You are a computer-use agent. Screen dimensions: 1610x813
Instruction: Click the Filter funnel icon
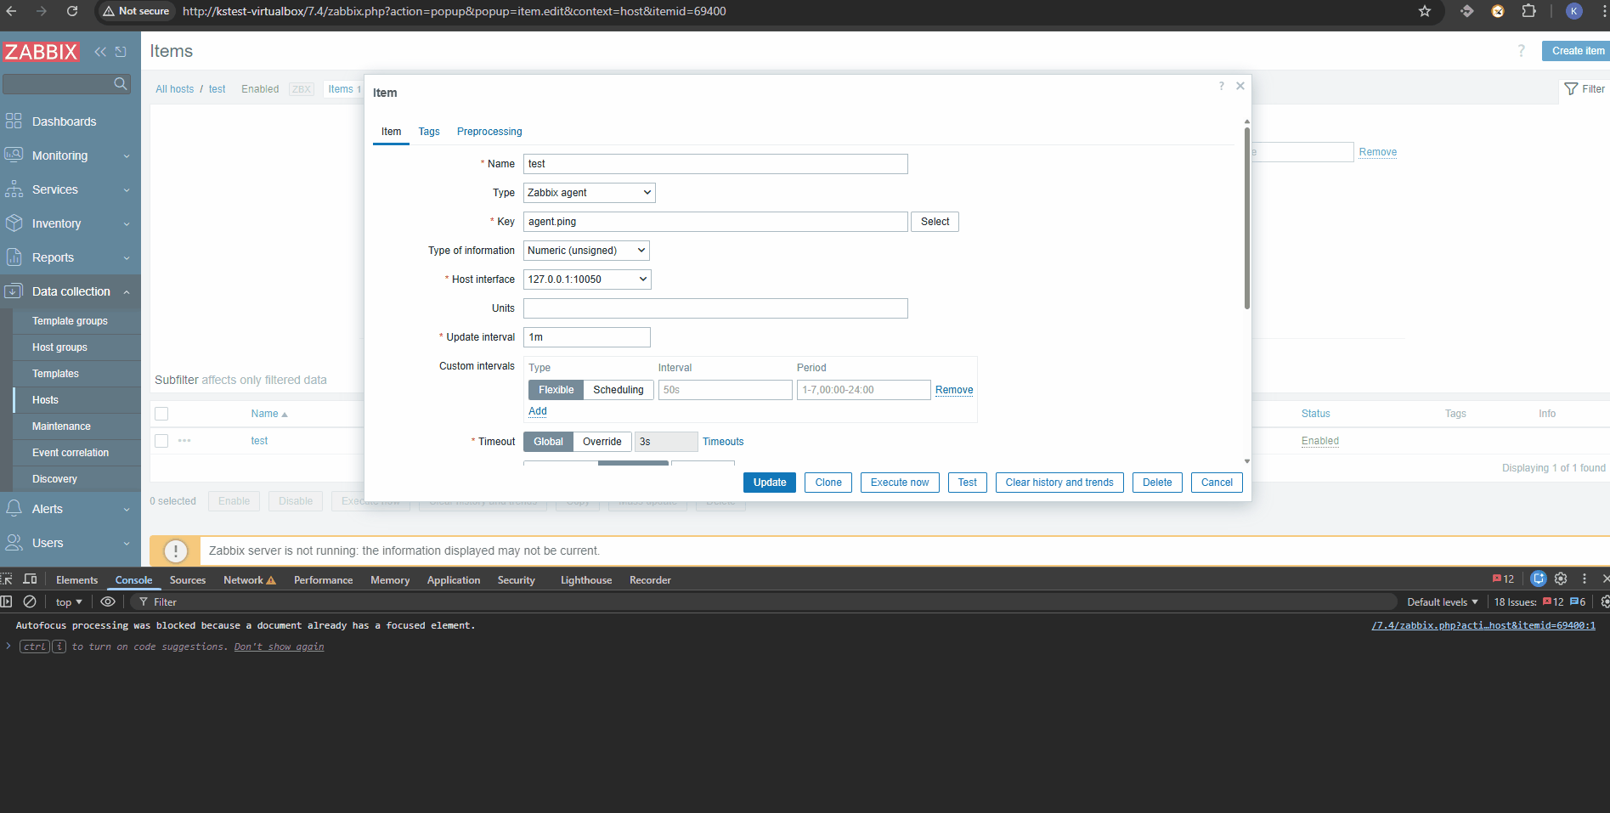coord(1571,89)
